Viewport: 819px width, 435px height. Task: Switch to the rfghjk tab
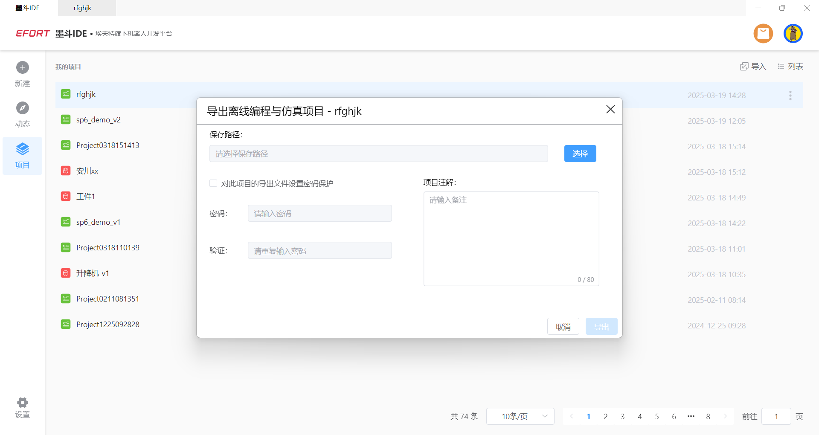click(x=83, y=8)
